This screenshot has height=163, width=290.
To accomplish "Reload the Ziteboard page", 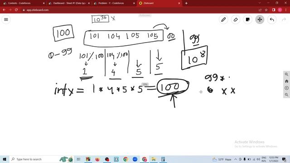I will [16, 10].
